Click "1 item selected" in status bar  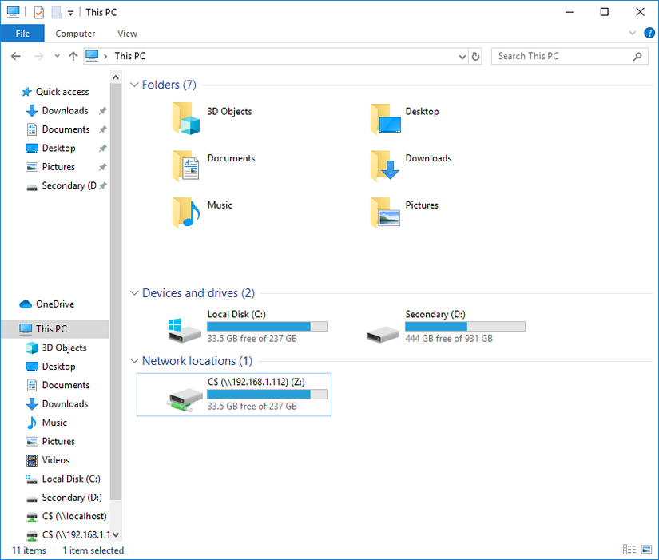93,550
